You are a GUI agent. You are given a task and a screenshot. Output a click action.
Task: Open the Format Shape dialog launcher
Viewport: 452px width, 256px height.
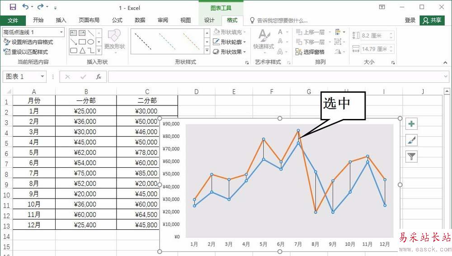click(247, 62)
